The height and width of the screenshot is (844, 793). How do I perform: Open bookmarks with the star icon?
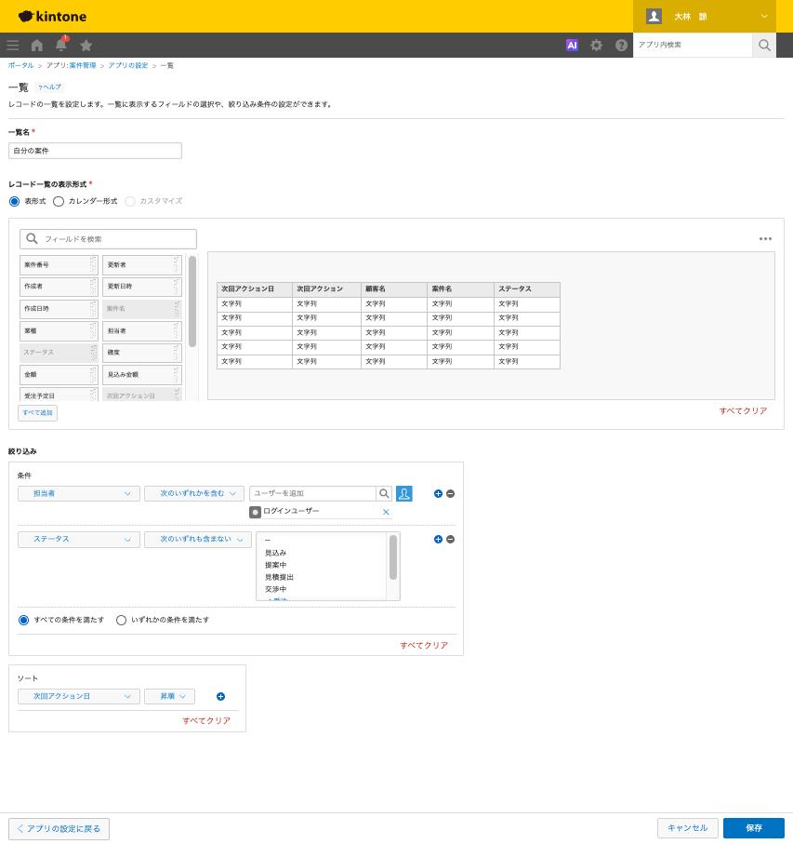(x=86, y=46)
